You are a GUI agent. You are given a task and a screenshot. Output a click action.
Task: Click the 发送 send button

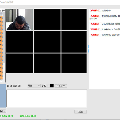point(81,112)
